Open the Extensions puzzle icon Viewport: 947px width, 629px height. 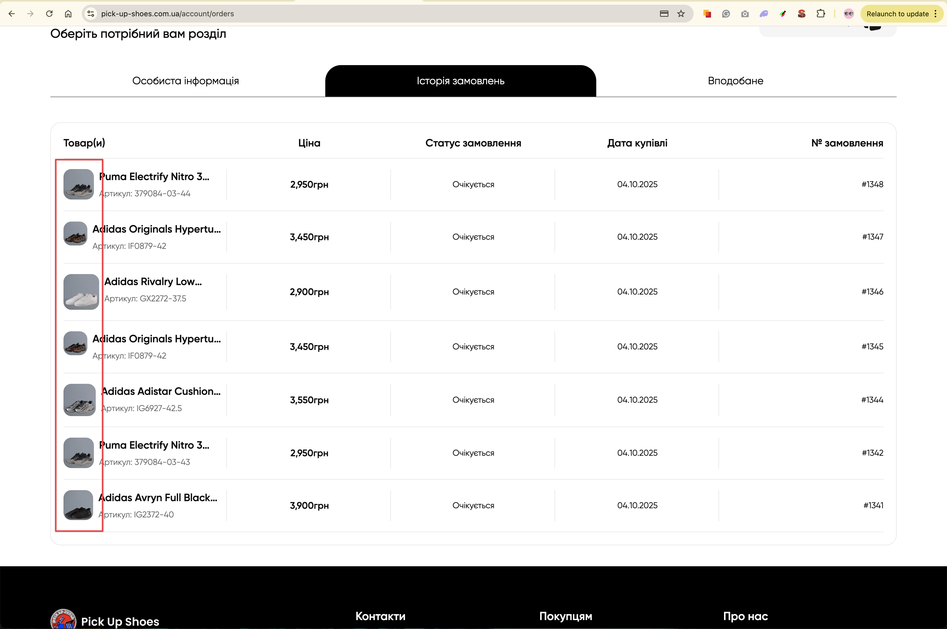click(820, 14)
